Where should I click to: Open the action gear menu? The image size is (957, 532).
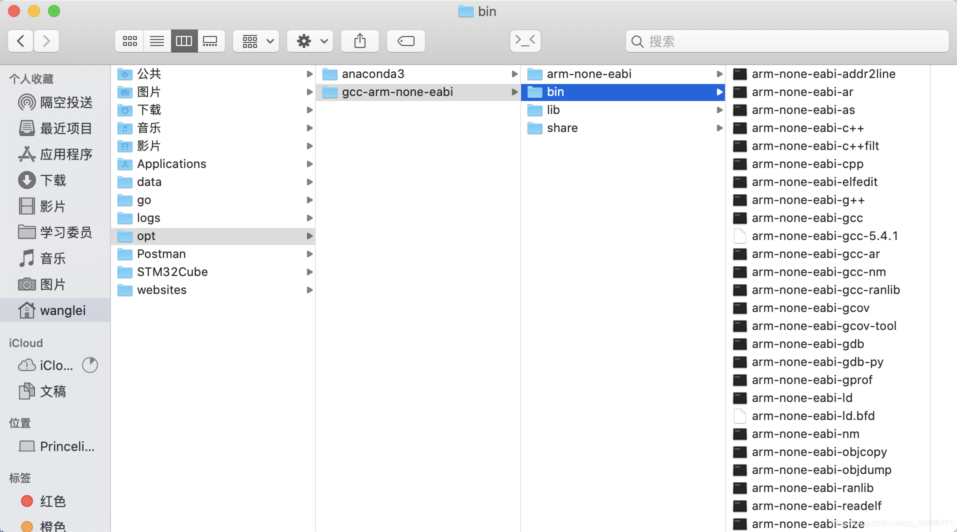pos(310,41)
